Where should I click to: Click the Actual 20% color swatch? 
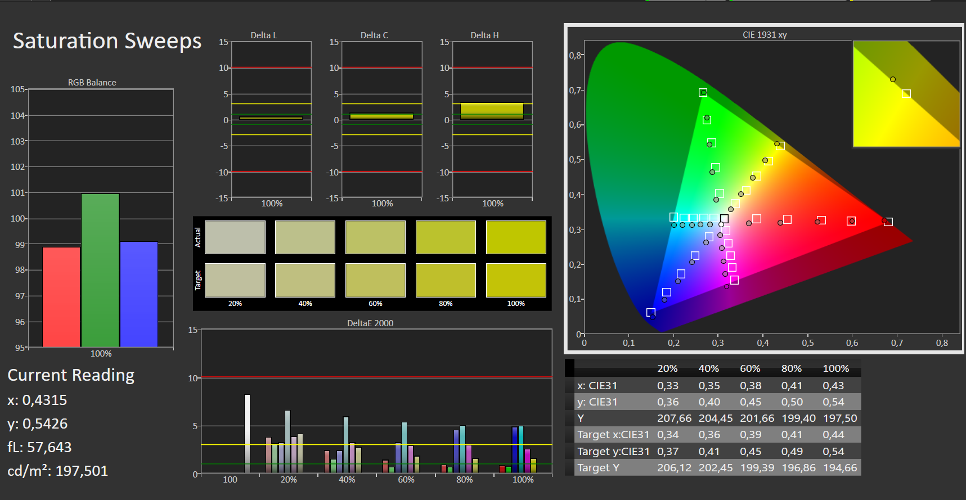pos(235,237)
